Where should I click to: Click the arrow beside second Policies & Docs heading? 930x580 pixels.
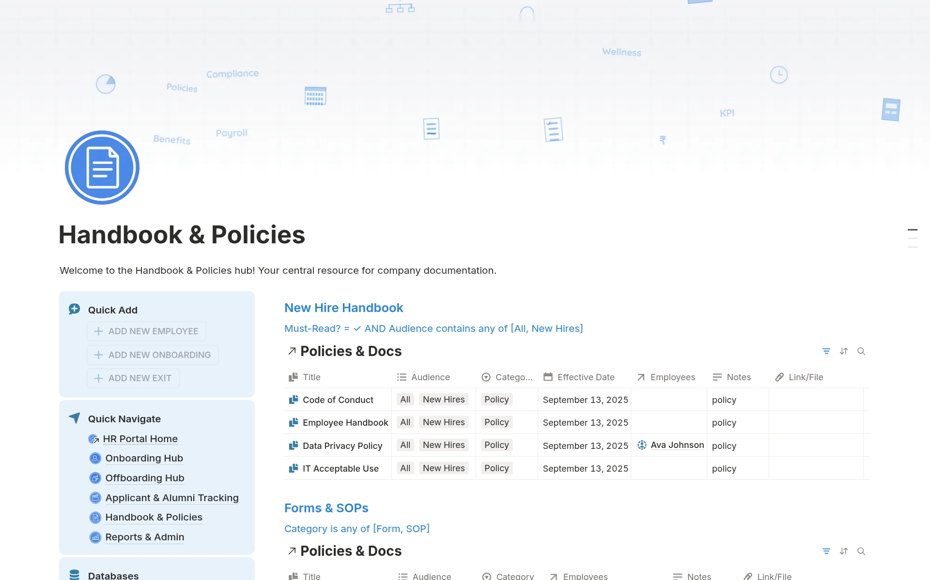[x=292, y=551]
